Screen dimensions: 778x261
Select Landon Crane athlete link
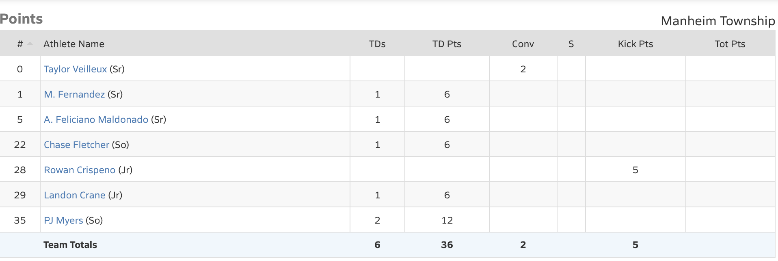[x=74, y=195]
